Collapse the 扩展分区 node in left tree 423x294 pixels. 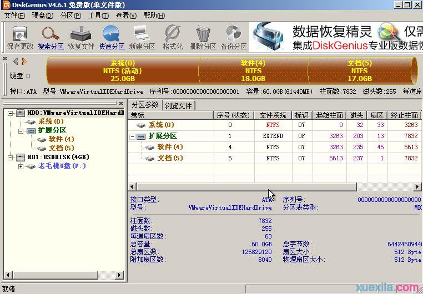21,131
